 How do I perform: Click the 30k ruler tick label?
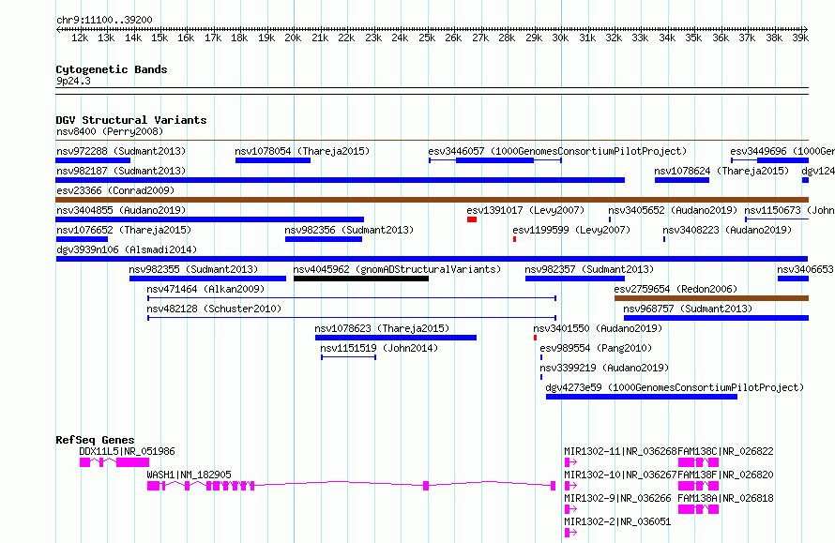pos(560,38)
